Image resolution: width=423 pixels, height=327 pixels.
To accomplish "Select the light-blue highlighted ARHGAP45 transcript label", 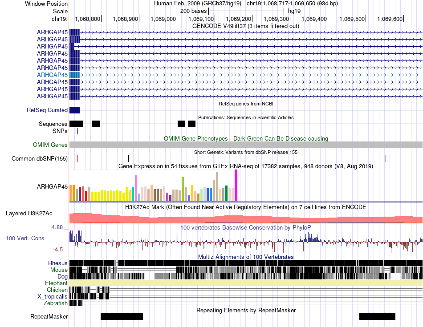I will click(53, 75).
